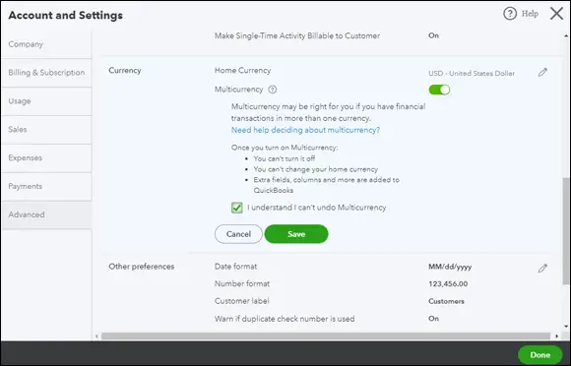Click Make Single-Time Activity Billable to Customer
571x366 pixels.
[297, 35]
